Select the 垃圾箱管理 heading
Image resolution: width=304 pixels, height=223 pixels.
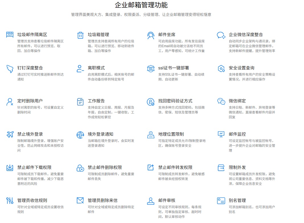pos(98,35)
